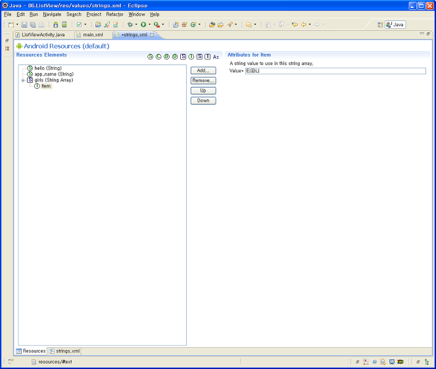This screenshot has height=369, width=436.
Task: Click the yellow Back navigation arrow
Action: coord(304,25)
